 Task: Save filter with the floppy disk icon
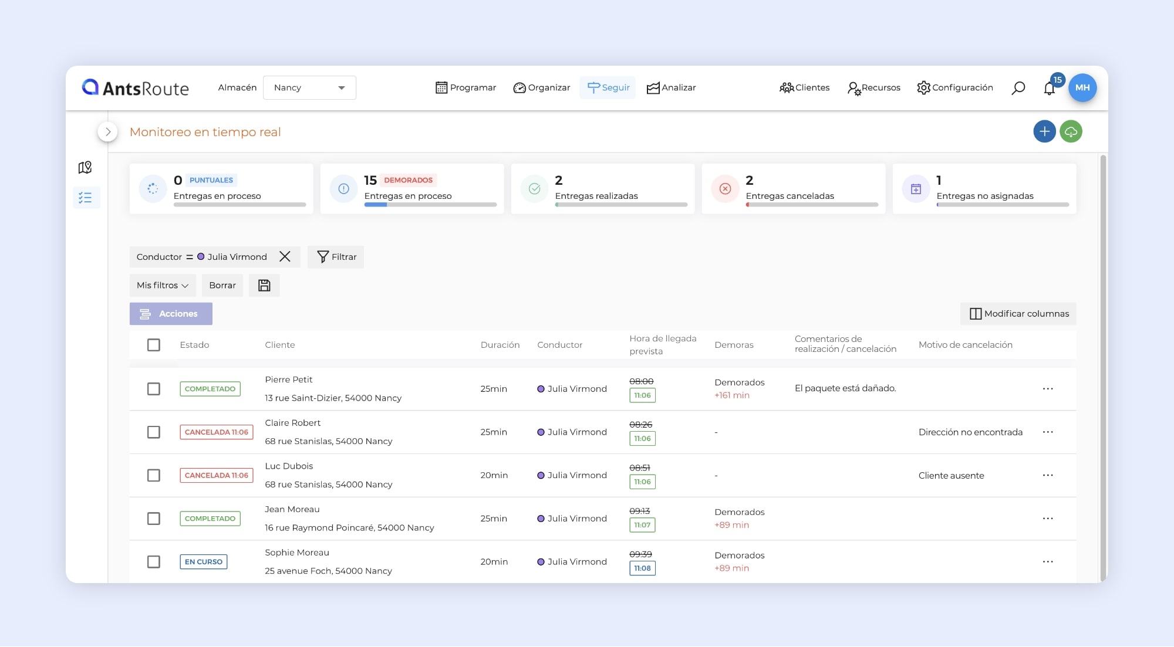[x=264, y=286]
